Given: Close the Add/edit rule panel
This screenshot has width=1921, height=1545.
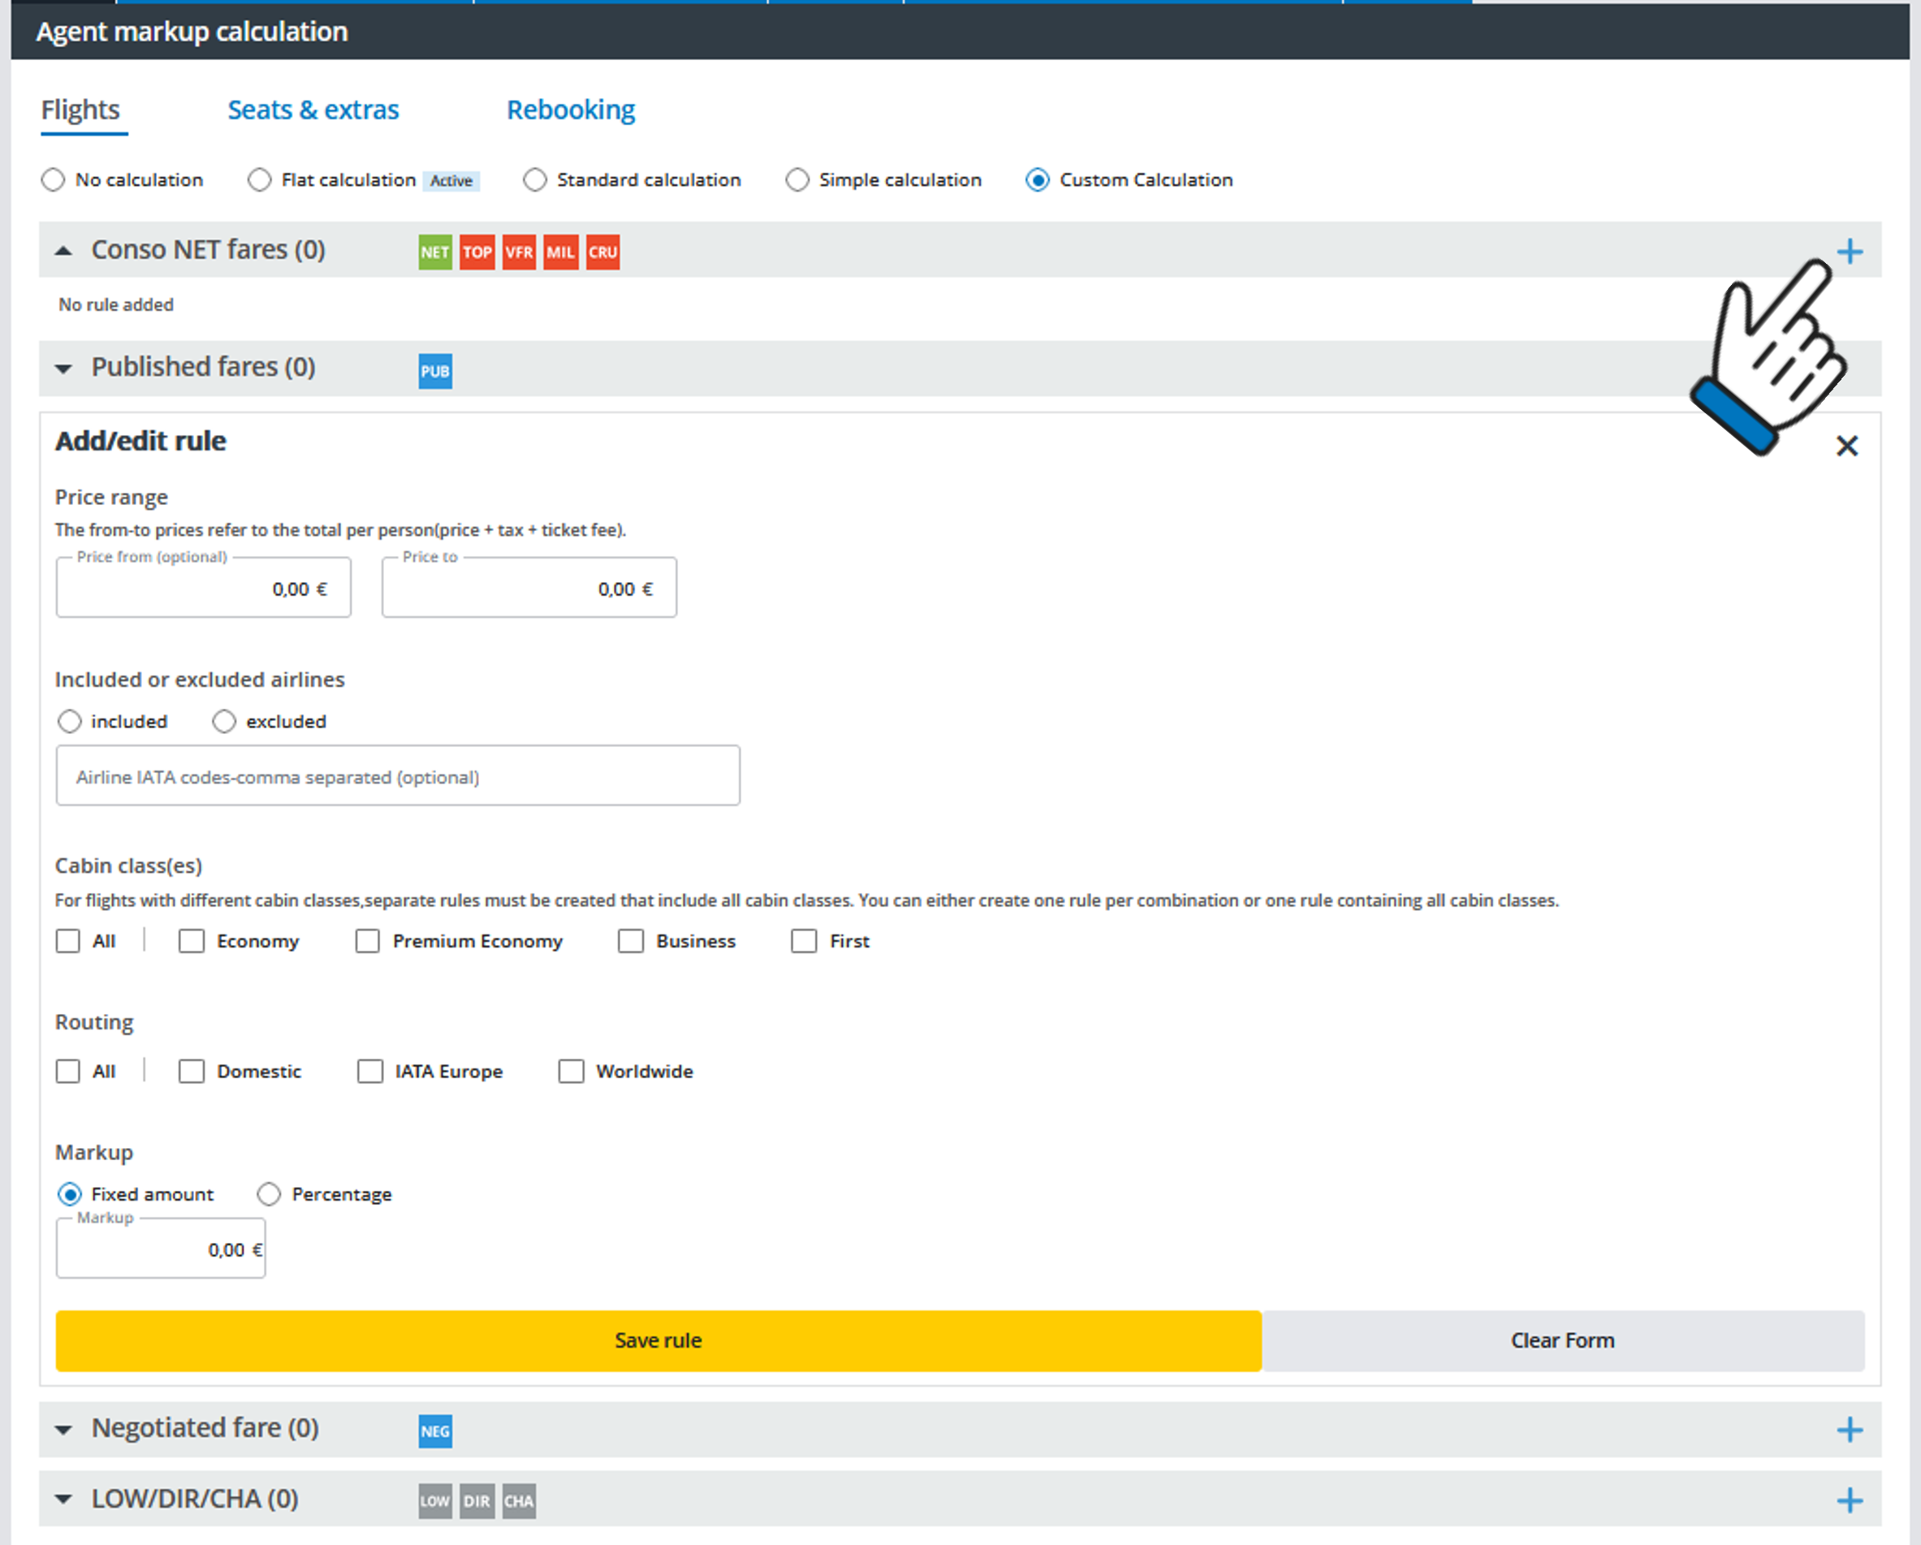Looking at the screenshot, I should click(x=1846, y=446).
